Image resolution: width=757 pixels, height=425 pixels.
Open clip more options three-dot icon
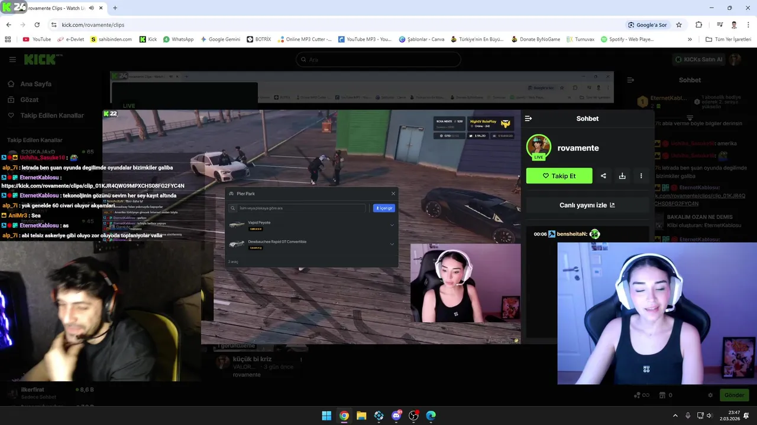click(x=641, y=176)
